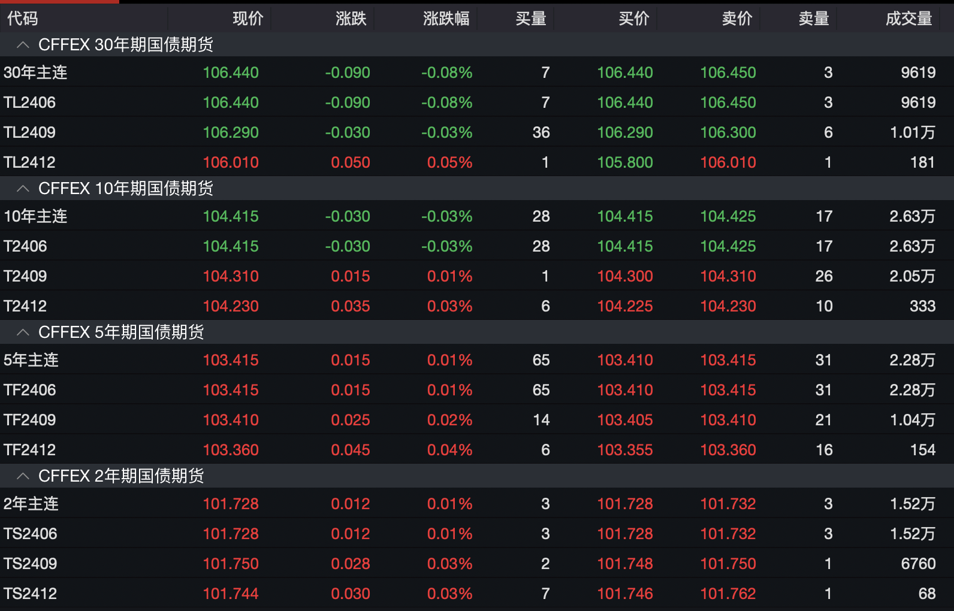Collapse the CFFEX 2年期国债期货 group
The height and width of the screenshot is (611, 954).
pos(23,476)
